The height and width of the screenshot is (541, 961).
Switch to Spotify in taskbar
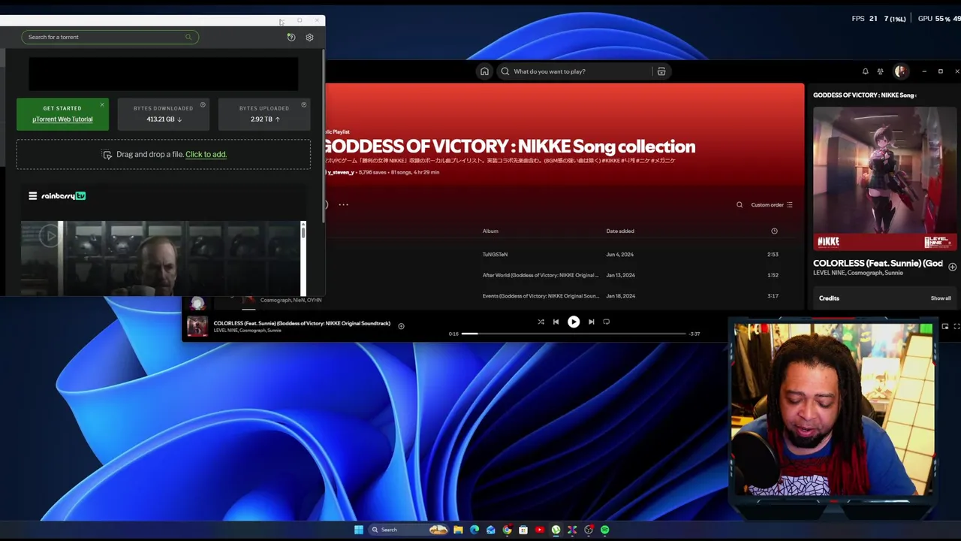(605, 530)
